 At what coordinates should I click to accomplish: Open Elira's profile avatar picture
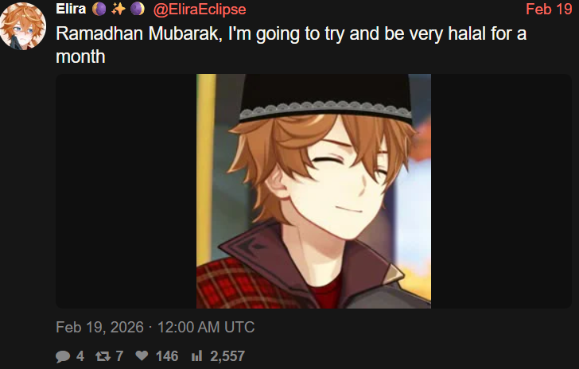(x=23, y=26)
